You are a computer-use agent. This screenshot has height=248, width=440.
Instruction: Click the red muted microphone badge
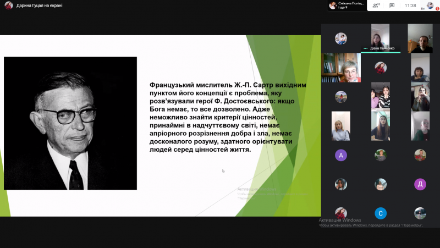point(437,8)
